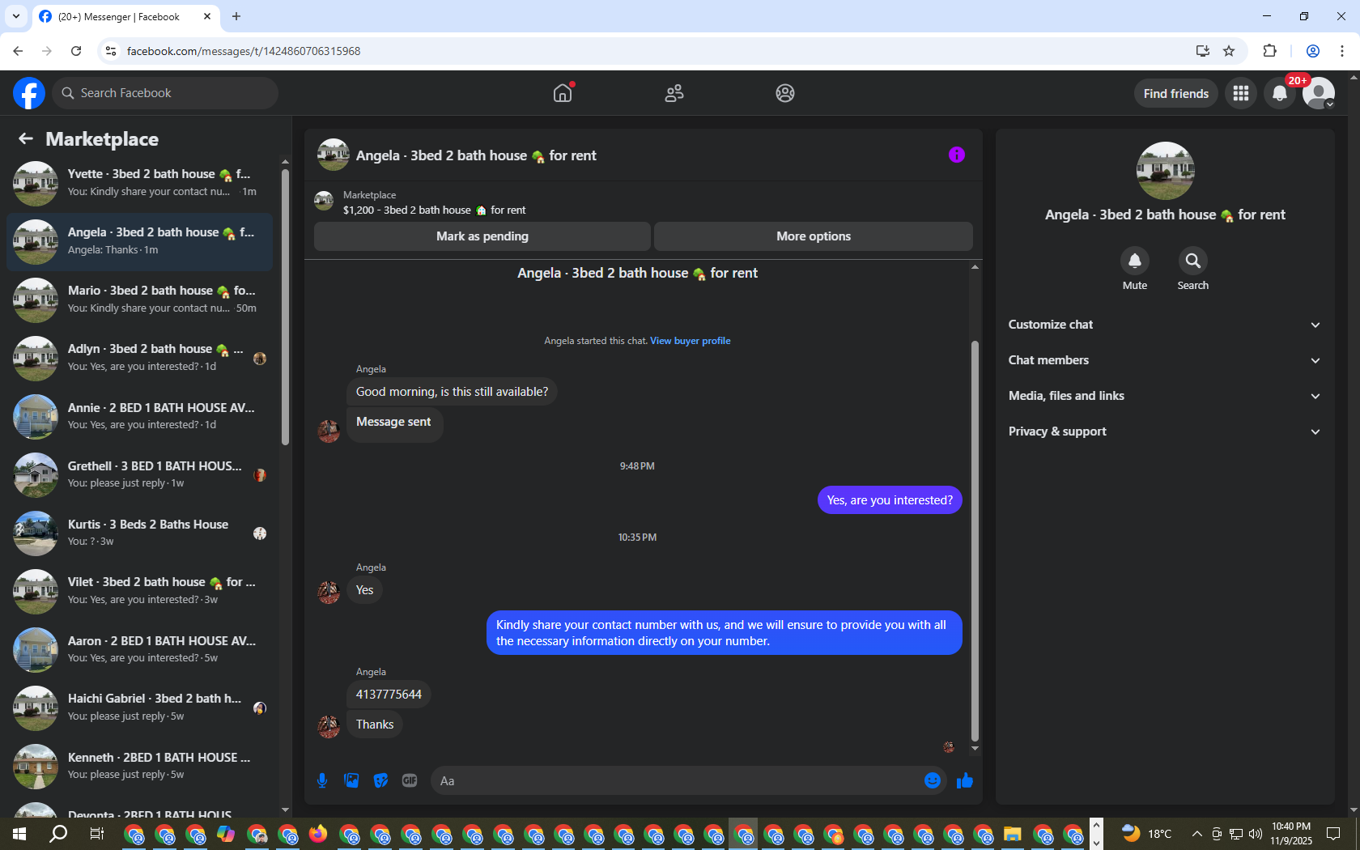1360x850 pixels.
Task: Open the taskbar volume control
Action: (x=1256, y=834)
